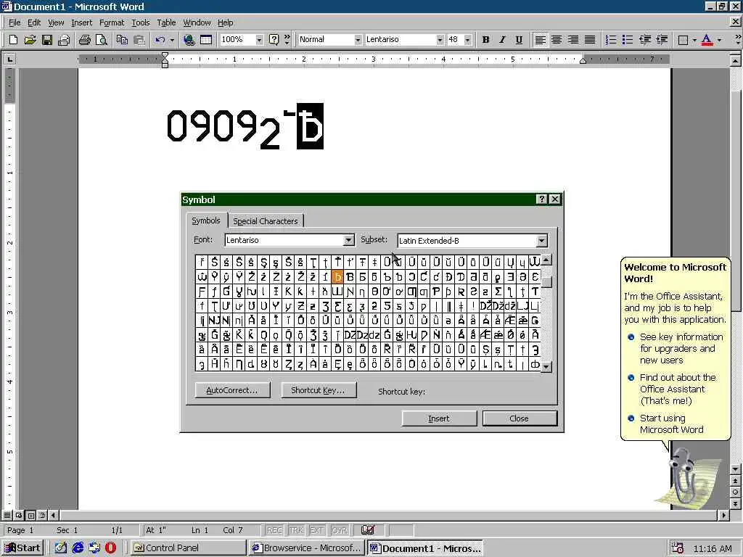Viewport: 743px width, 557px height.
Task: Select the highlighted orange symbol cell
Action: tap(337, 276)
